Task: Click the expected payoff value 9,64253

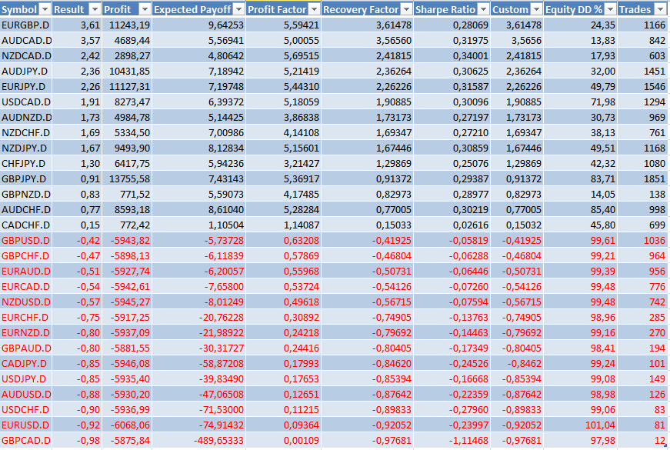Action: [x=226, y=25]
